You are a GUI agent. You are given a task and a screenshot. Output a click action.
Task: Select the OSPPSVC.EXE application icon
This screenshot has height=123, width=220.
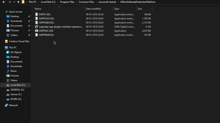coord(37,31)
